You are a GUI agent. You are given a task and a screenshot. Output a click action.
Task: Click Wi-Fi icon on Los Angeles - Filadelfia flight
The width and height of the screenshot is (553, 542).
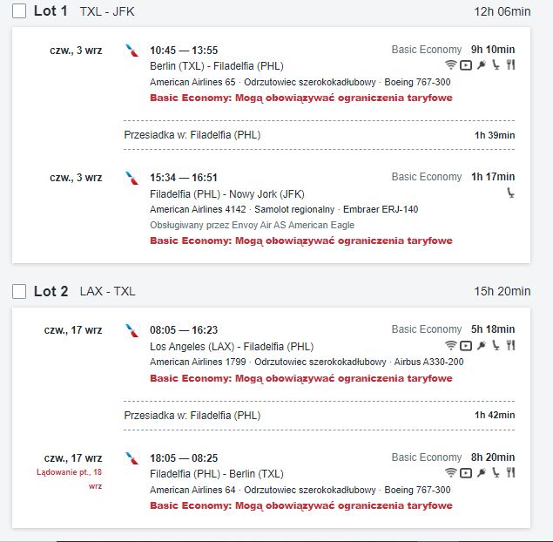(450, 345)
